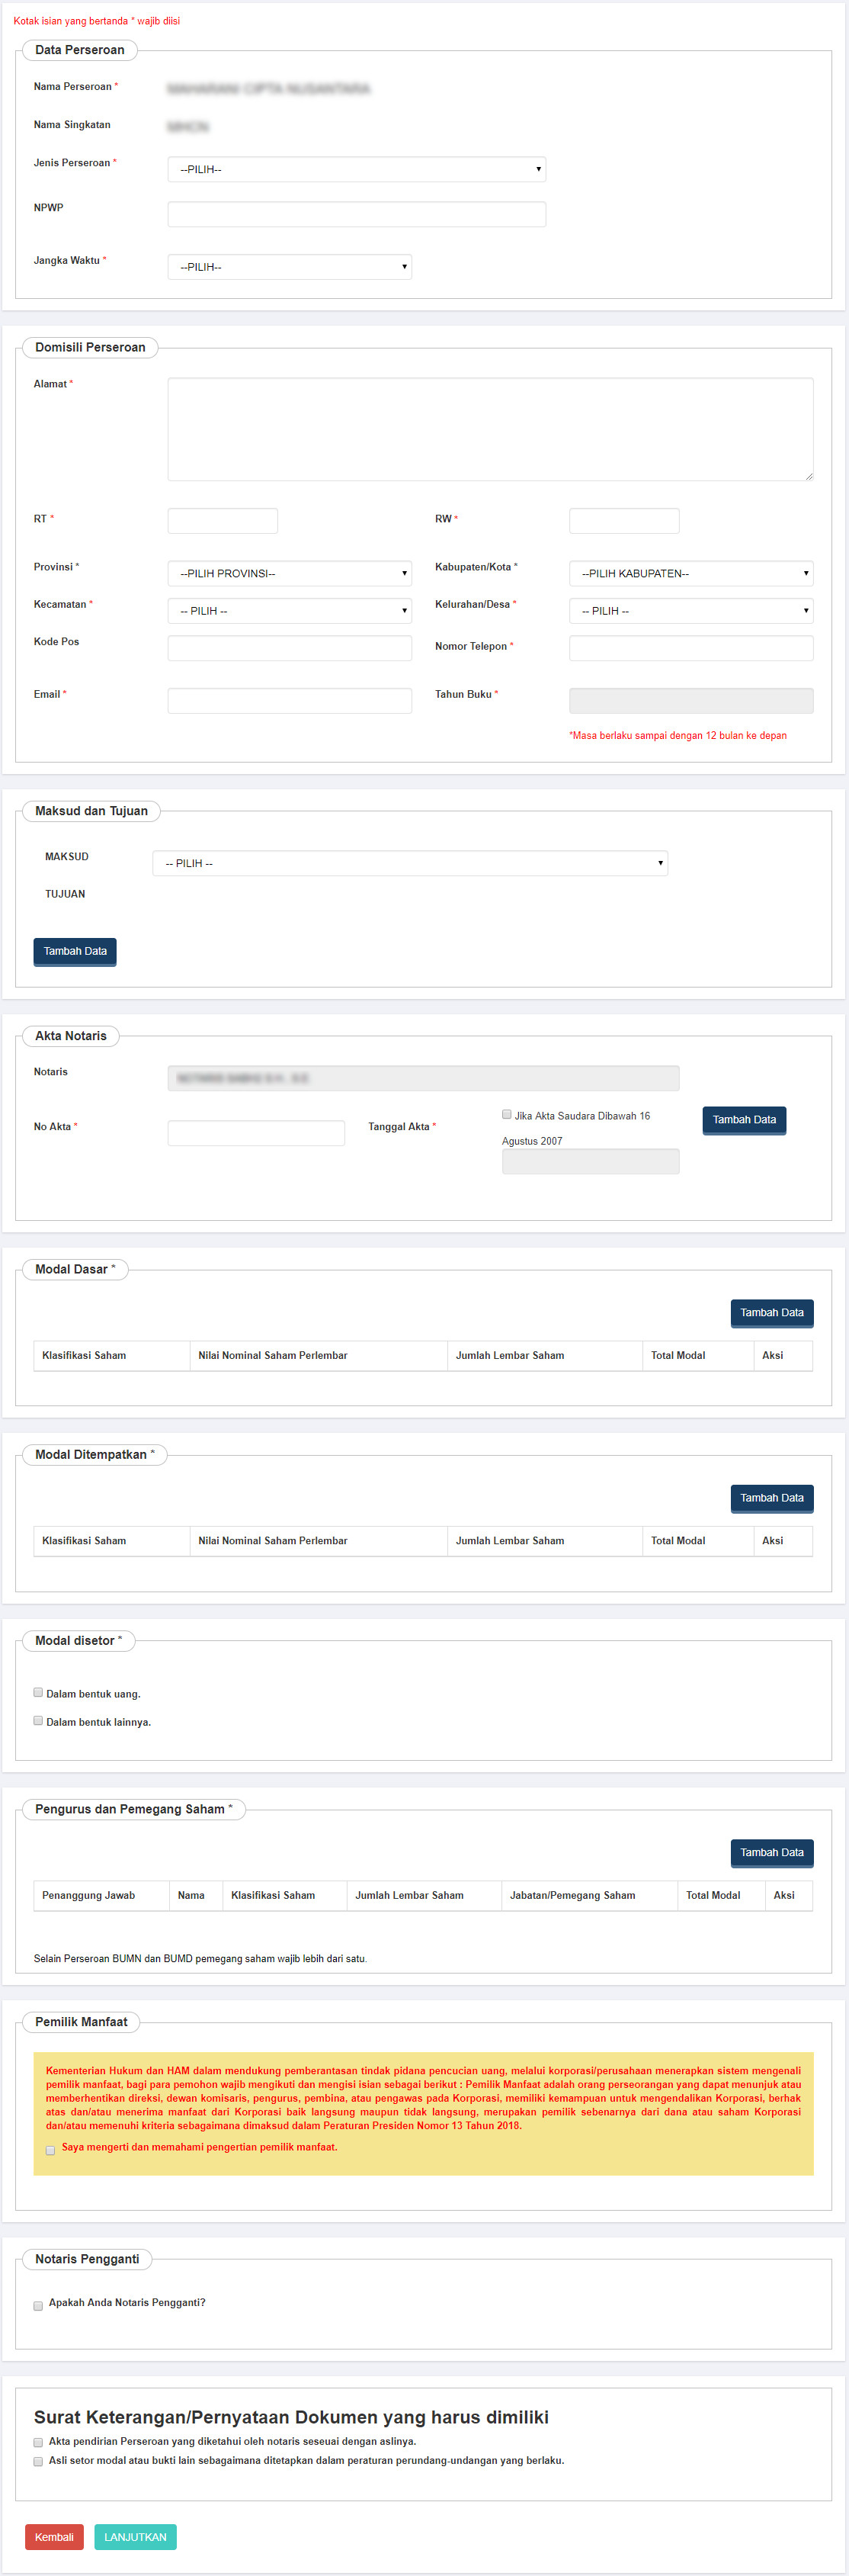
Task: Open the Provinsi selection dropdown
Action: [289, 573]
